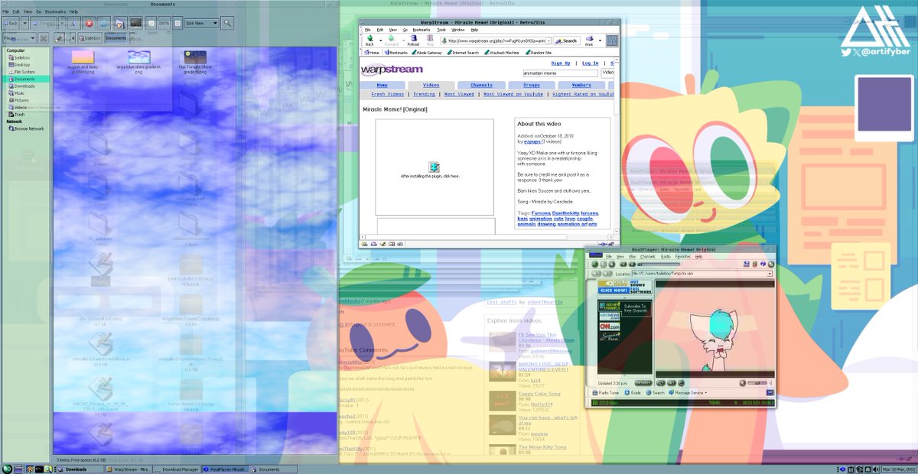Open Back history dropdown arrow in file manager
This screenshot has height=474, width=918.
[24, 23]
